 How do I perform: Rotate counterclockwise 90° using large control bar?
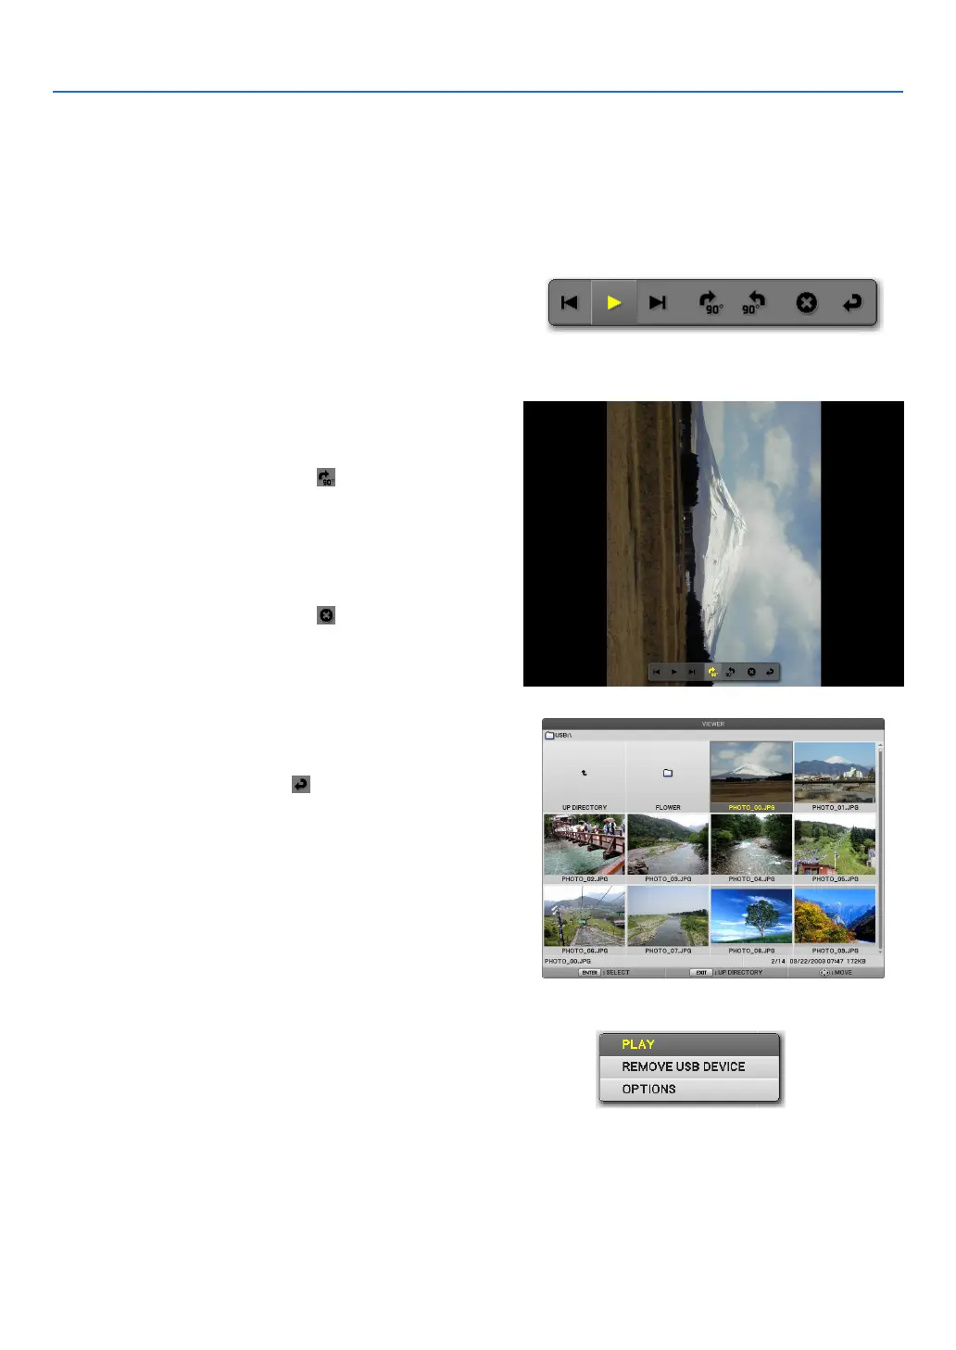754,303
